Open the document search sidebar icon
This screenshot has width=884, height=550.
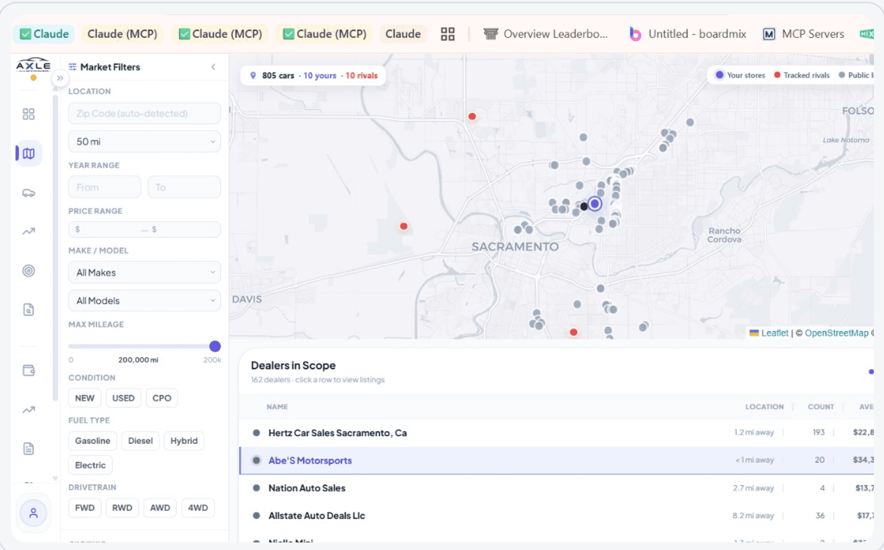click(28, 310)
